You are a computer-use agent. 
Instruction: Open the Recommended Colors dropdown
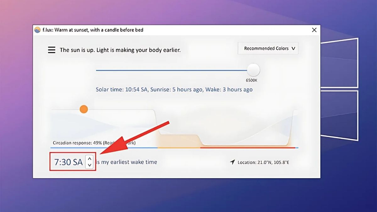coord(268,48)
